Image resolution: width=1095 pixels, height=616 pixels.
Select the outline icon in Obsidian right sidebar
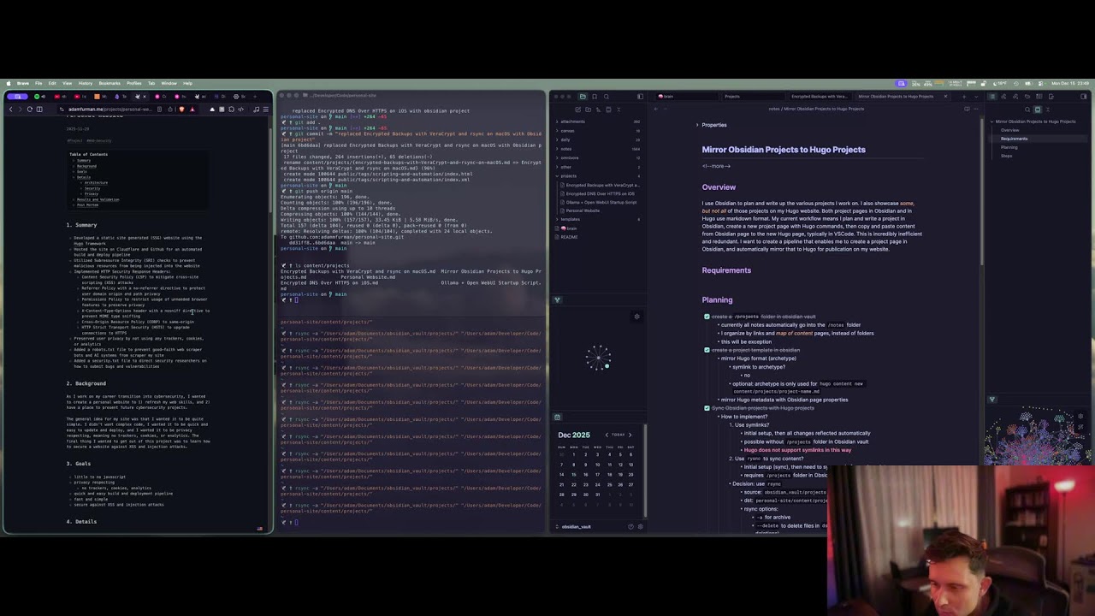tap(992, 97)
